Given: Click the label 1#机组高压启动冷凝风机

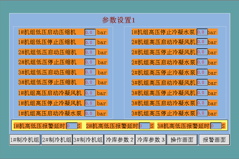Looking at the screenshot, I should [50, 93].
